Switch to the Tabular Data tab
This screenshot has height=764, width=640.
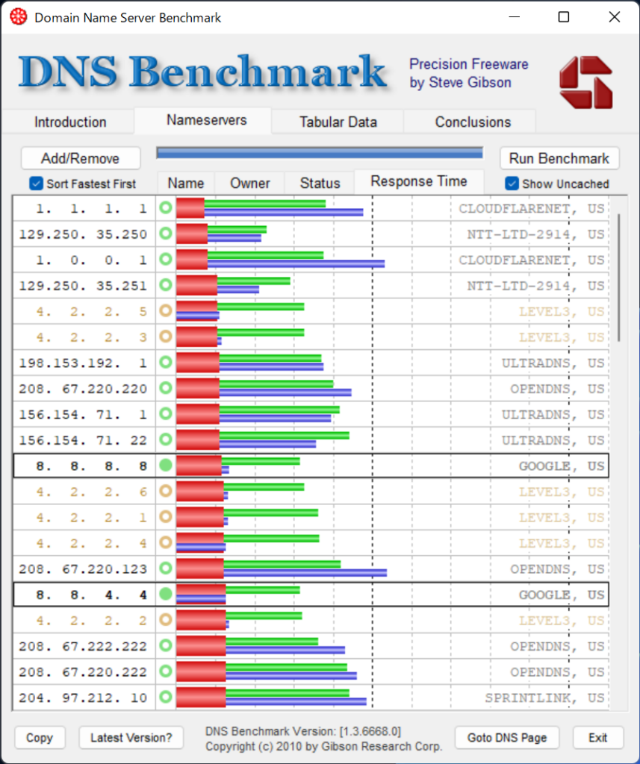338,122
